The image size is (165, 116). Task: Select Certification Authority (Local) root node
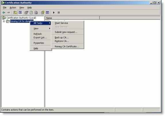click(21, 18)
